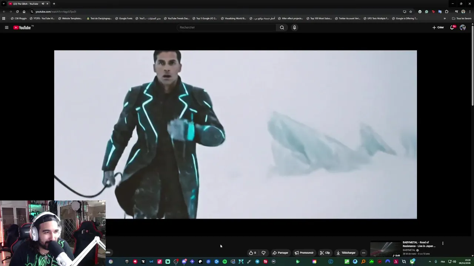Open the Chrome three-dot menu
This screenshot has height=266, width=474.
coord(470,11)
